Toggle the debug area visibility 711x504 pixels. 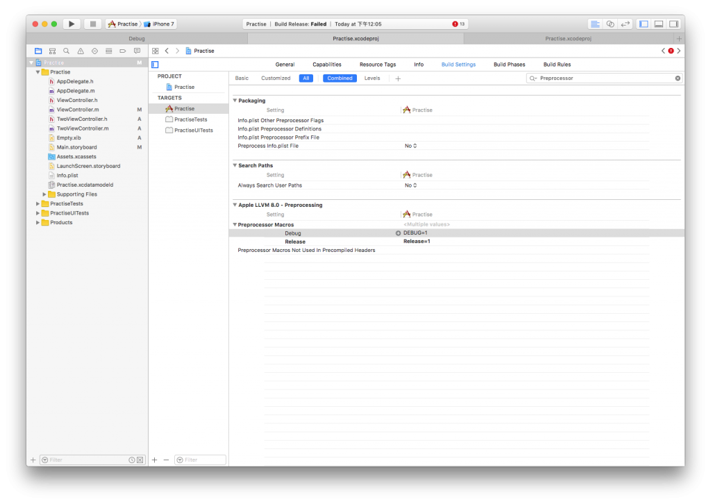click(659, 24)
